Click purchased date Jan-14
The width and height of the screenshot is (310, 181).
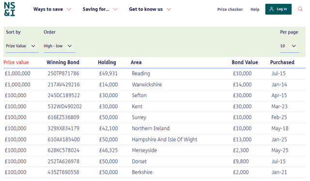[279, 84]
